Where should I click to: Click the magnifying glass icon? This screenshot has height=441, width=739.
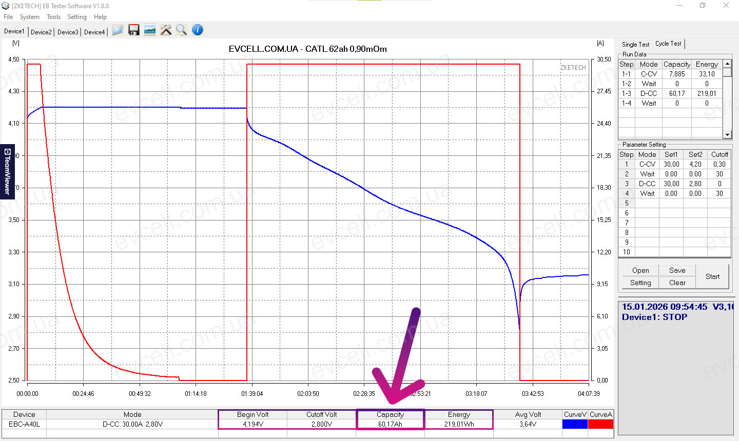(181, 30)
